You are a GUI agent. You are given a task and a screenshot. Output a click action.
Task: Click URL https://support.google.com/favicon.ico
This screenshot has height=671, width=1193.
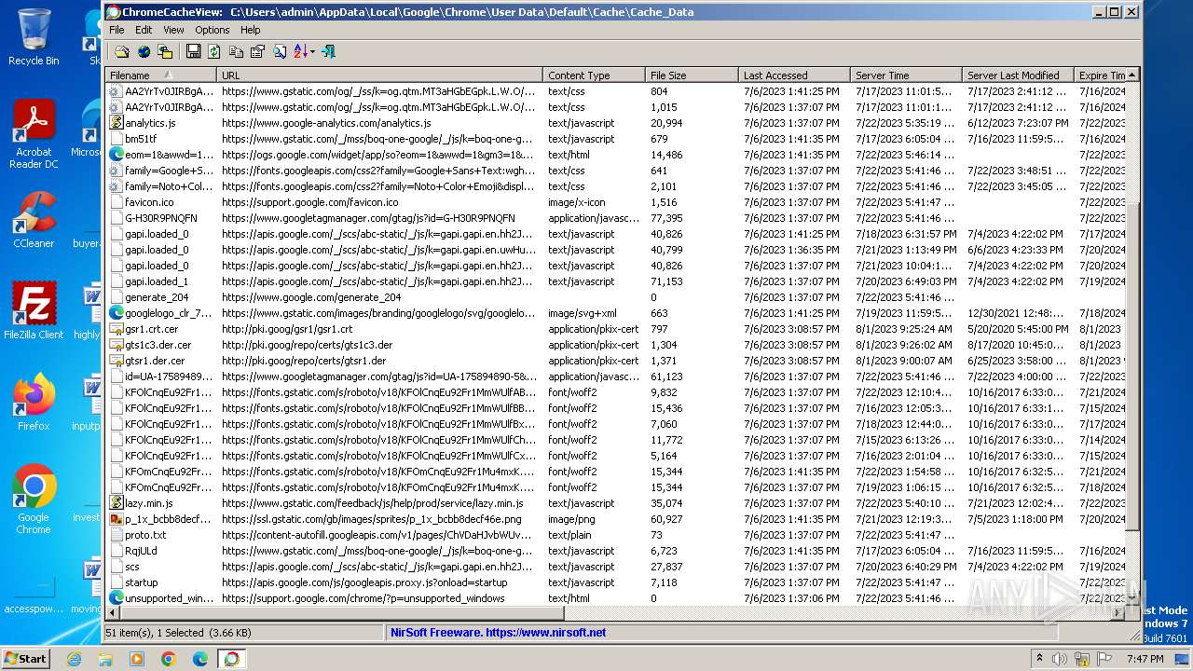coord(309,202)
